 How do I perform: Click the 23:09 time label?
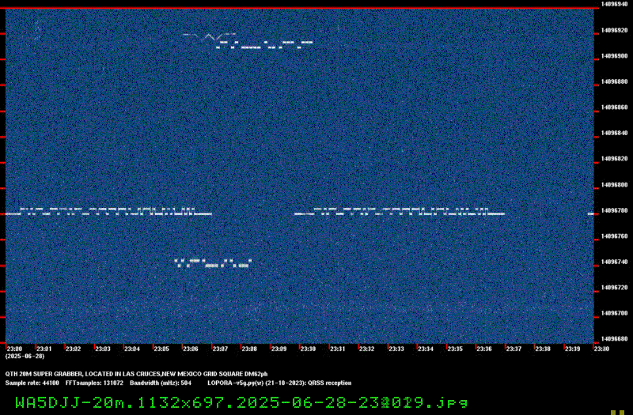point(279,349)
